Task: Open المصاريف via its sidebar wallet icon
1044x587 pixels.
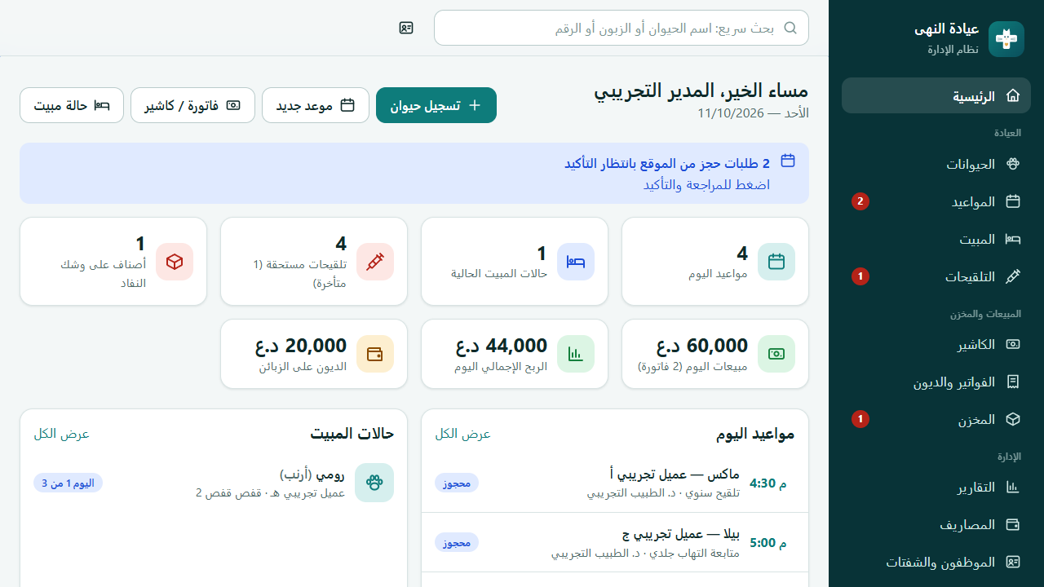Action: pyautogui.click(x=1013, y=524)
